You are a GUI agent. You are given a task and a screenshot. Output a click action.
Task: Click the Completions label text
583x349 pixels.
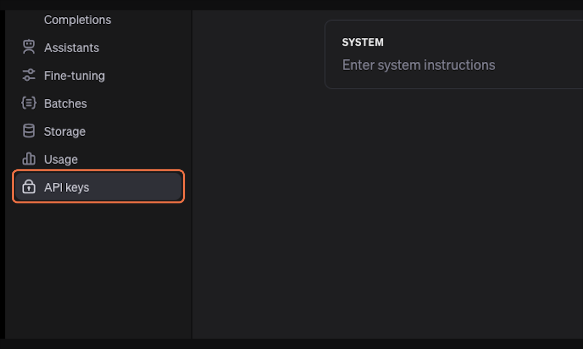coord(77,20)
